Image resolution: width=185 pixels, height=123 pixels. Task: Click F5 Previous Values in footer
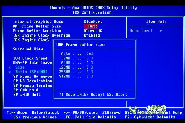35,117
